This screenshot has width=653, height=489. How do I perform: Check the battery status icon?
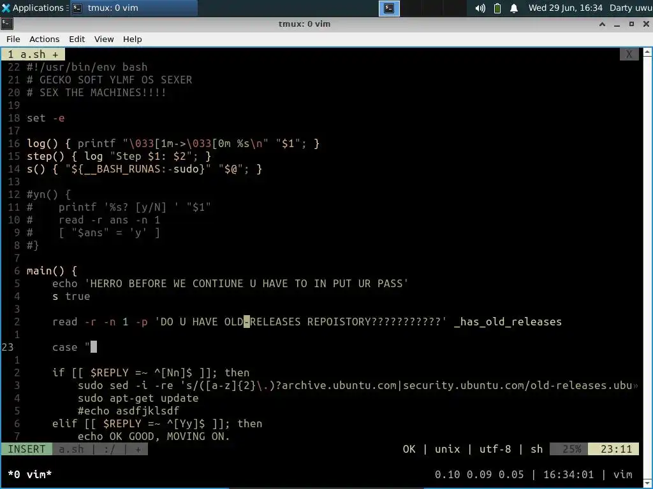497,8
